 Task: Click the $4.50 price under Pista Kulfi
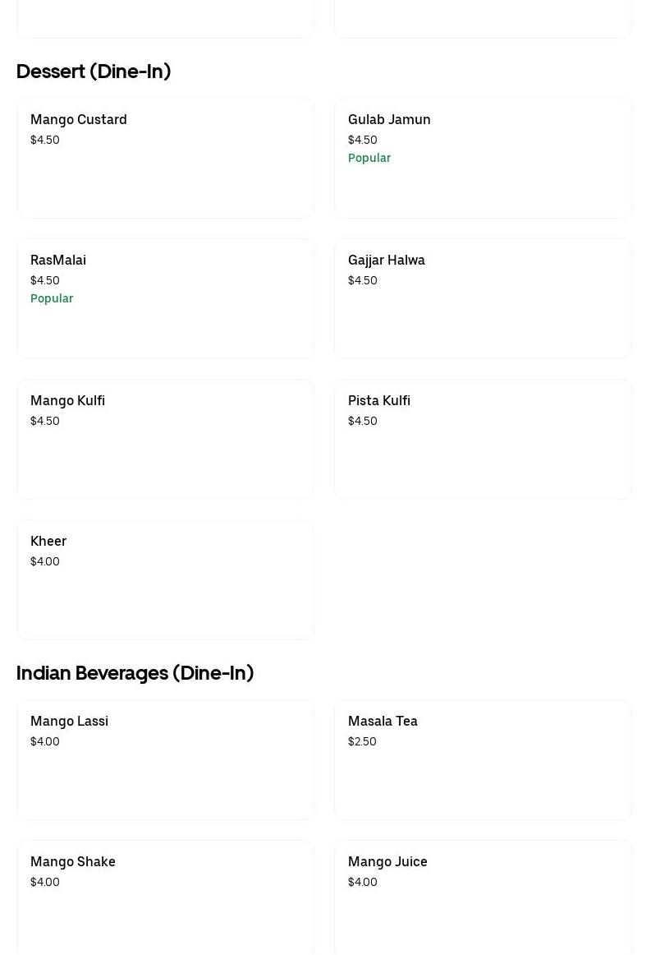[363, 421]
